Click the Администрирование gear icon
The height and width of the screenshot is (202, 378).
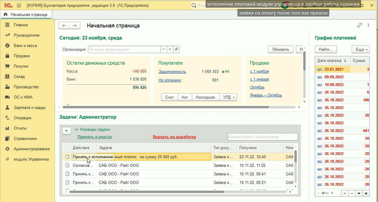(7, 149)
